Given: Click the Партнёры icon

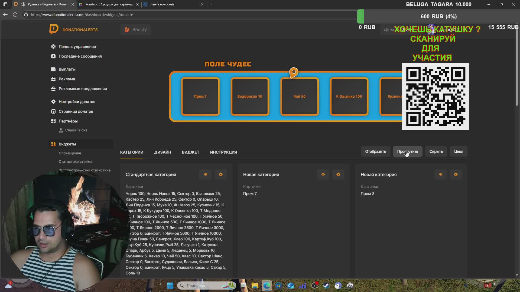Looking at the screenshot, I should [53, 121].
